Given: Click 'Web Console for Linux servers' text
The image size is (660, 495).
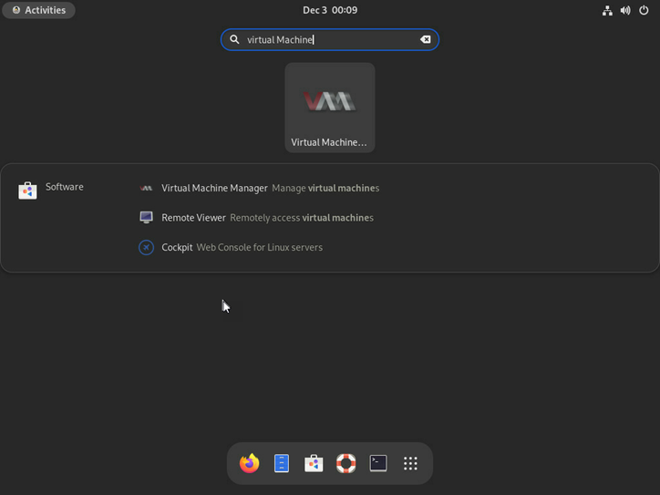Looking at the screenshot, I should click(259, 248).
